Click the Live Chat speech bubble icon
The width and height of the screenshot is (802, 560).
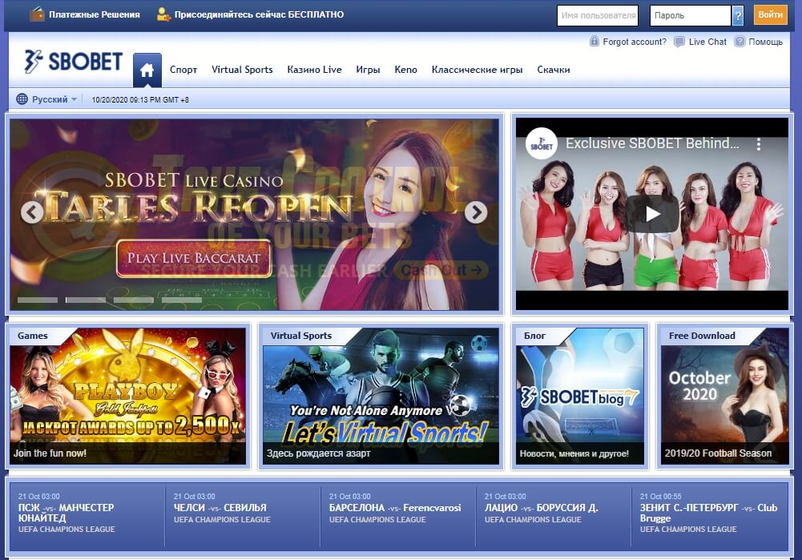pyautogui.click(x=679, y=42)
